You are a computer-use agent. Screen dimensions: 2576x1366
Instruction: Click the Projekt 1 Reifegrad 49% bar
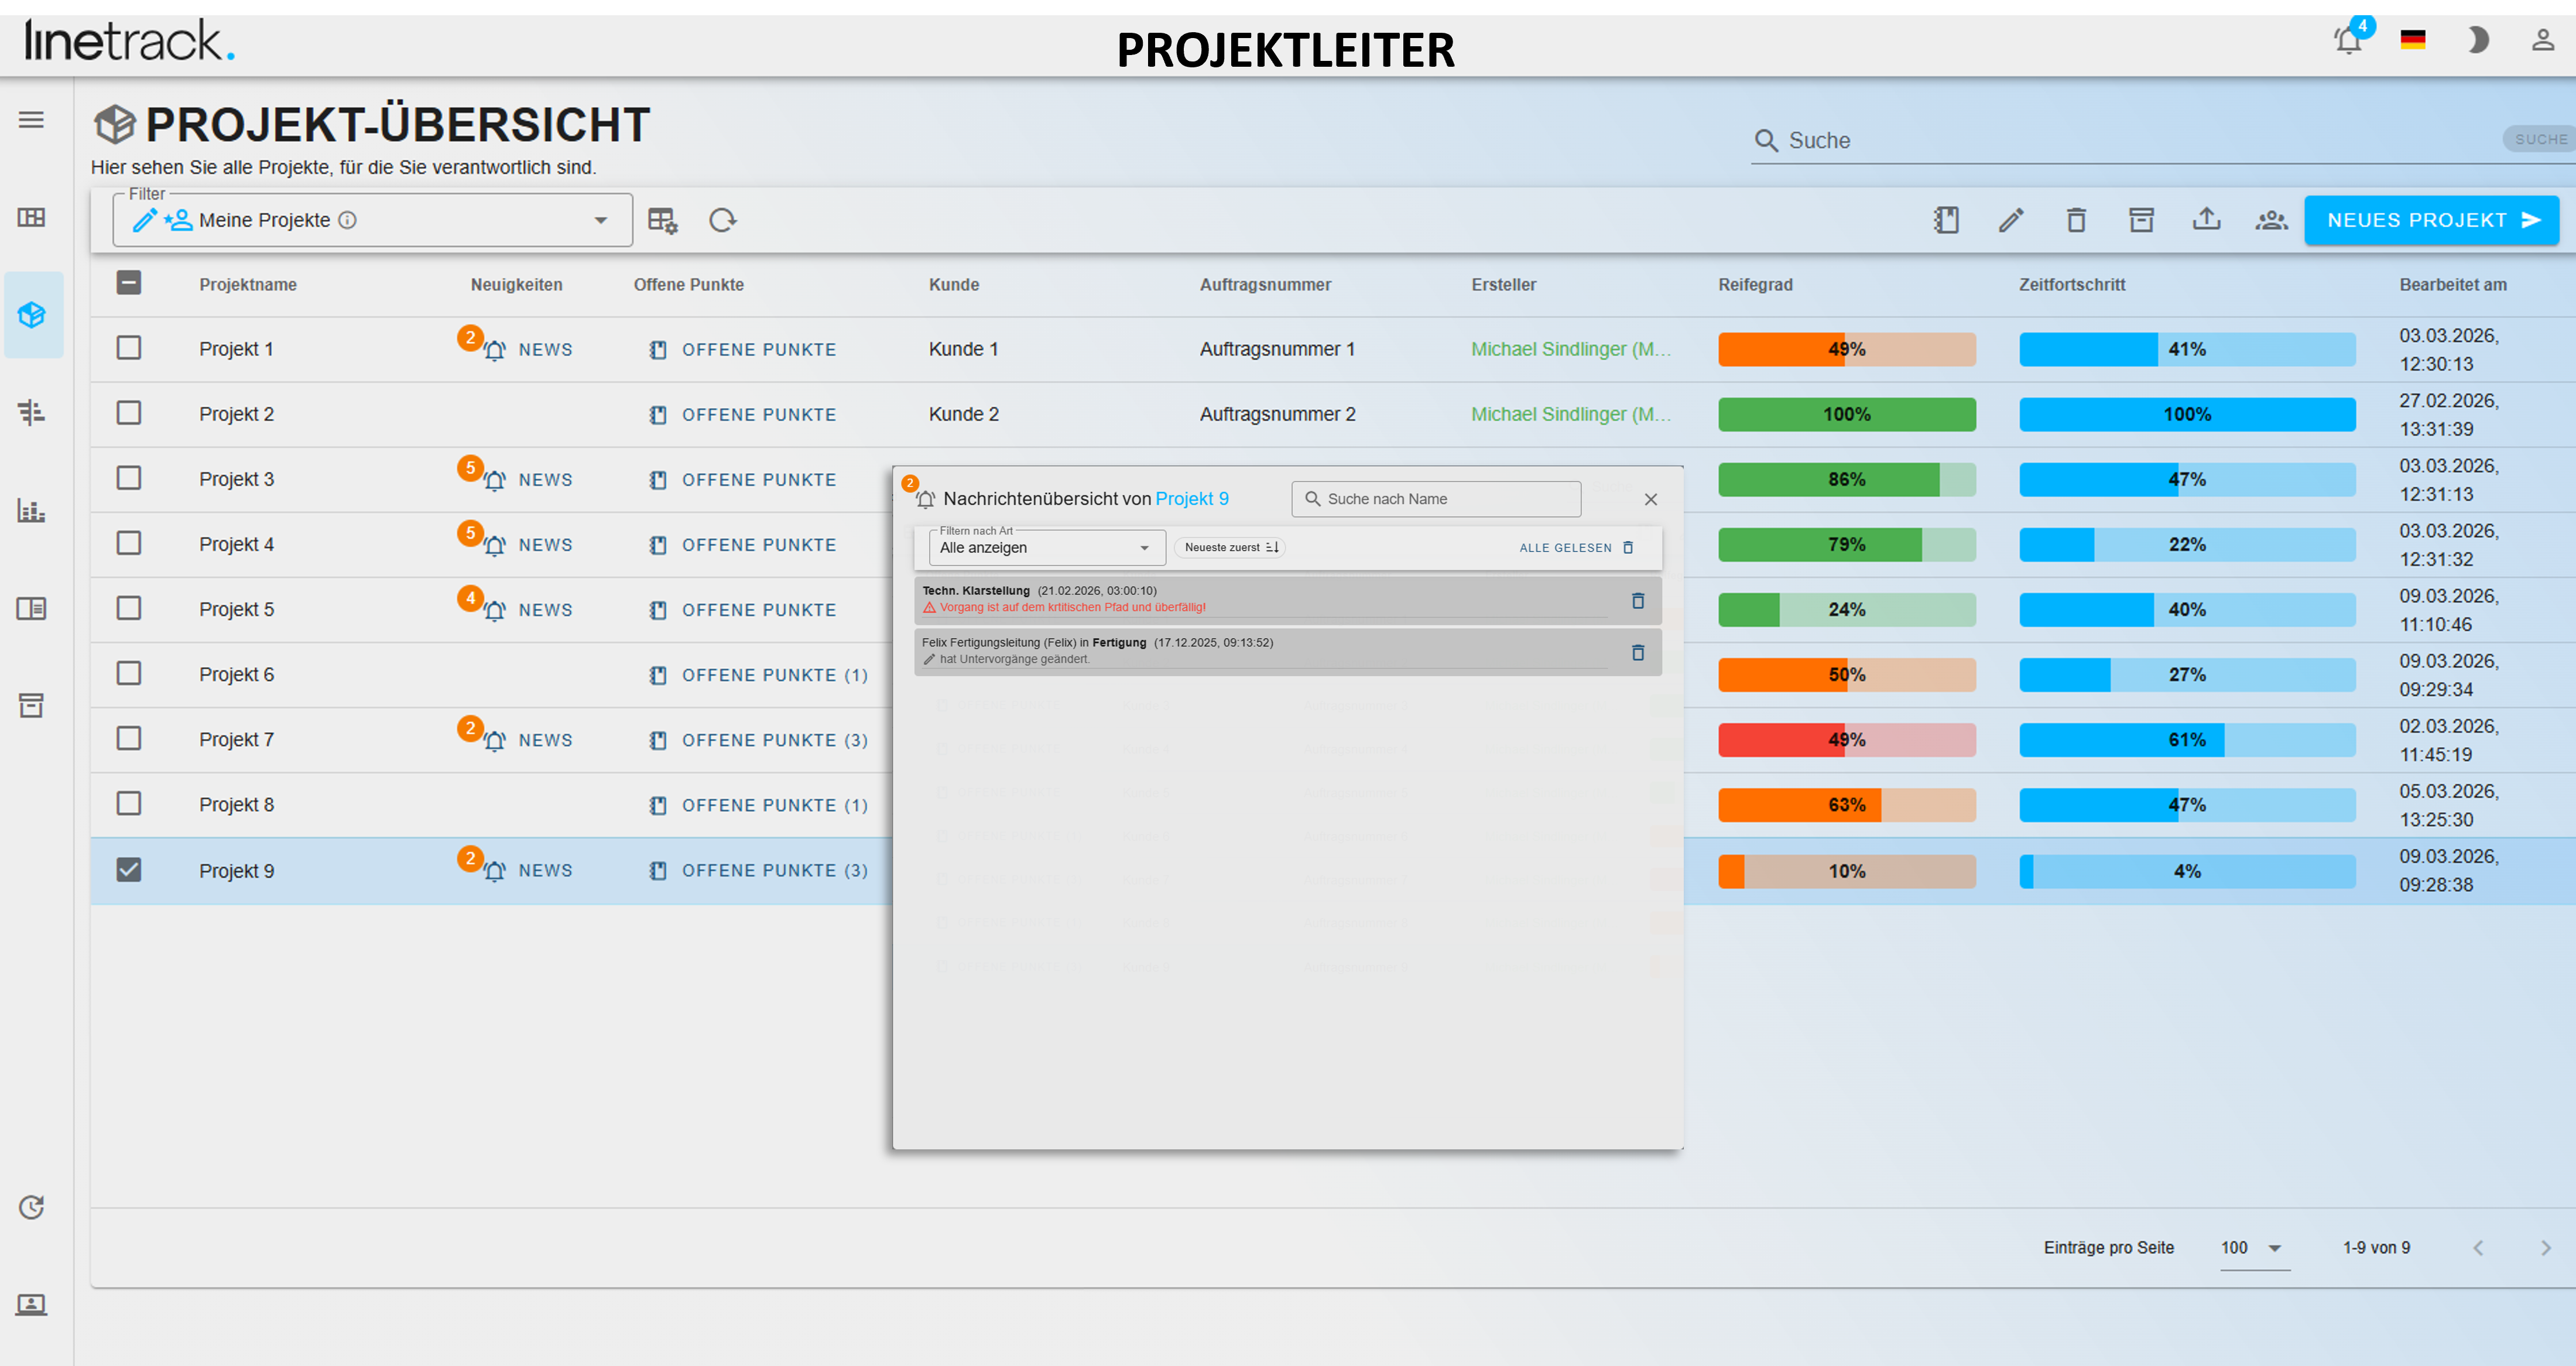coord(1846,349)
